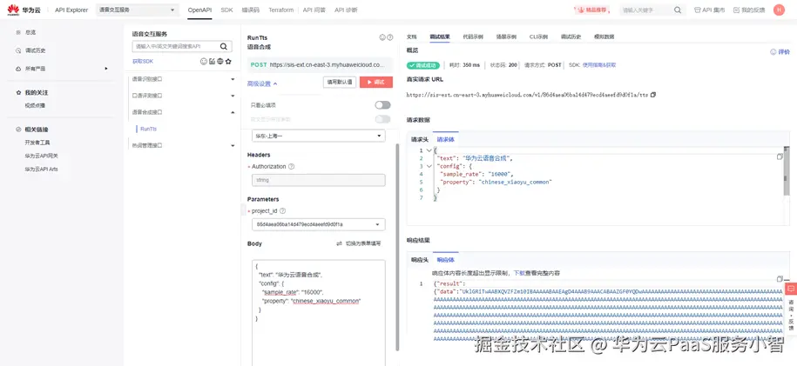Click the SDK 使用指南&获取 link
Viewport: 797px width, 366px height.
(x=598, y=65)
